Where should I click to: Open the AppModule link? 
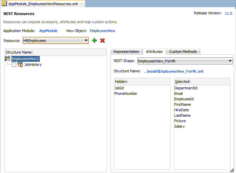pyautogui.click(x=48, y=31)
